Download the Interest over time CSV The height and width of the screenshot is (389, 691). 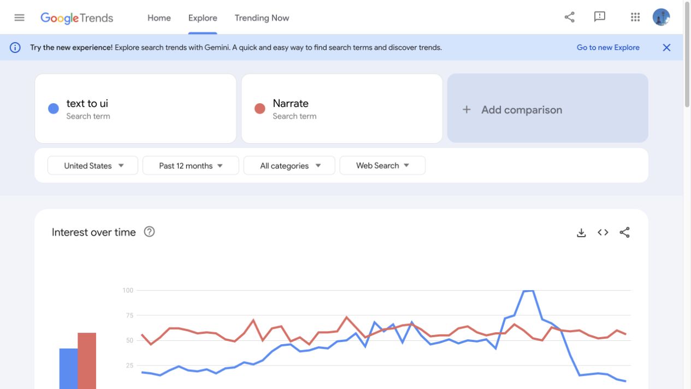click(581, 233)
